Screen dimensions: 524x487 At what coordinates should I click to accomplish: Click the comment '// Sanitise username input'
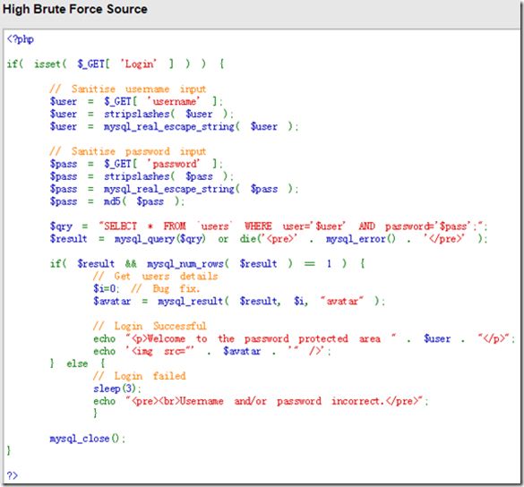(x=128, y=89)
